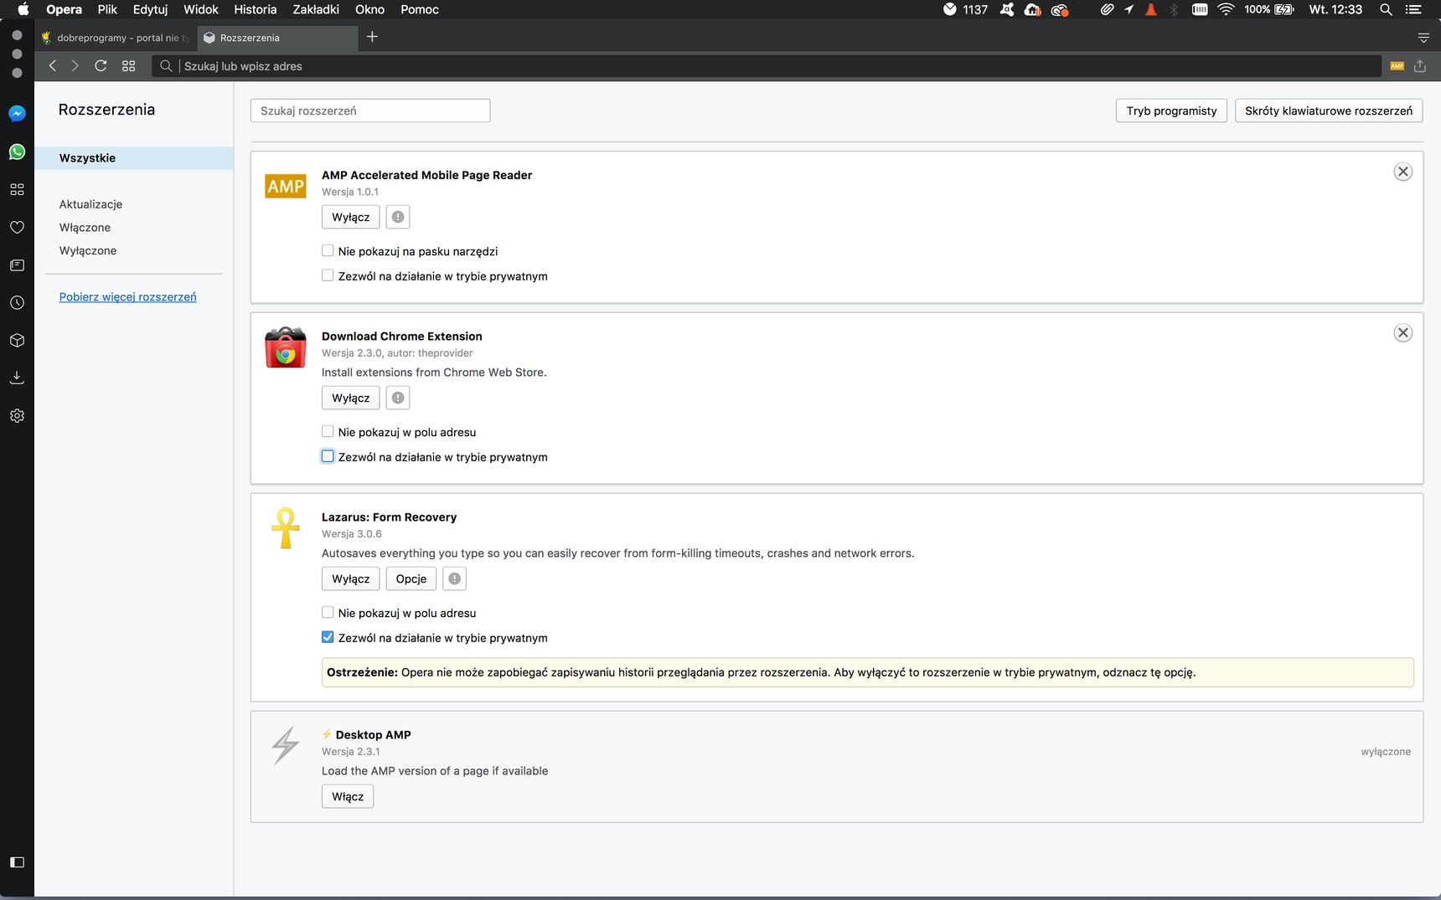Reload the current page
Image resolution: width=1441 pixels, height=900 pixels.
(101, 65)
